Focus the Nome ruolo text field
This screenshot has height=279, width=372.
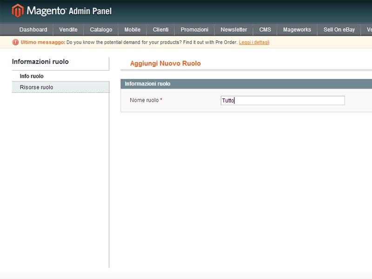pos(283,100)
